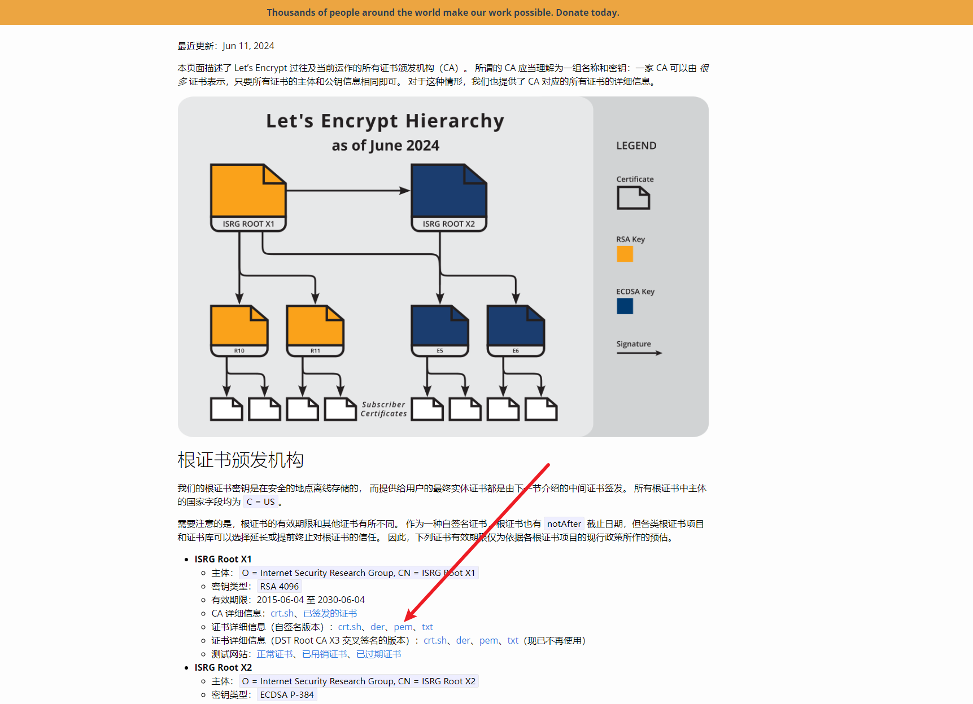The image size is (973, 704).
Task: Open the 正常证书 test website link
Action: 274,654
